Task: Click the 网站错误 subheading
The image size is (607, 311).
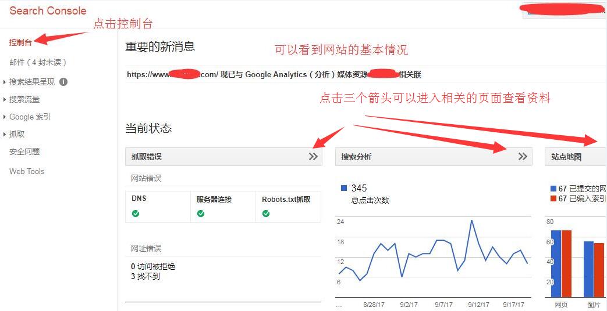Action: (x=146, y=178)
